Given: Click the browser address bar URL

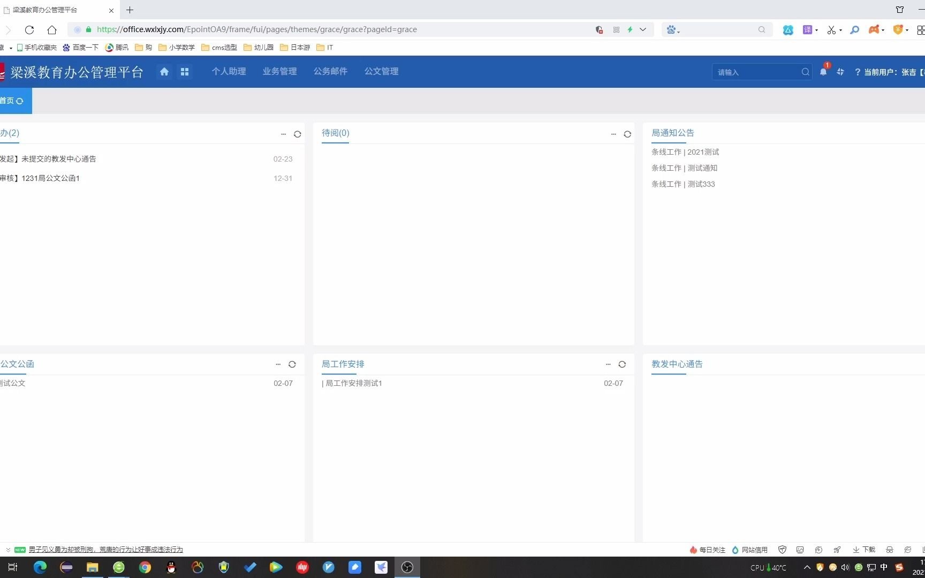Looking at the screenshot, I should (257, 30).
